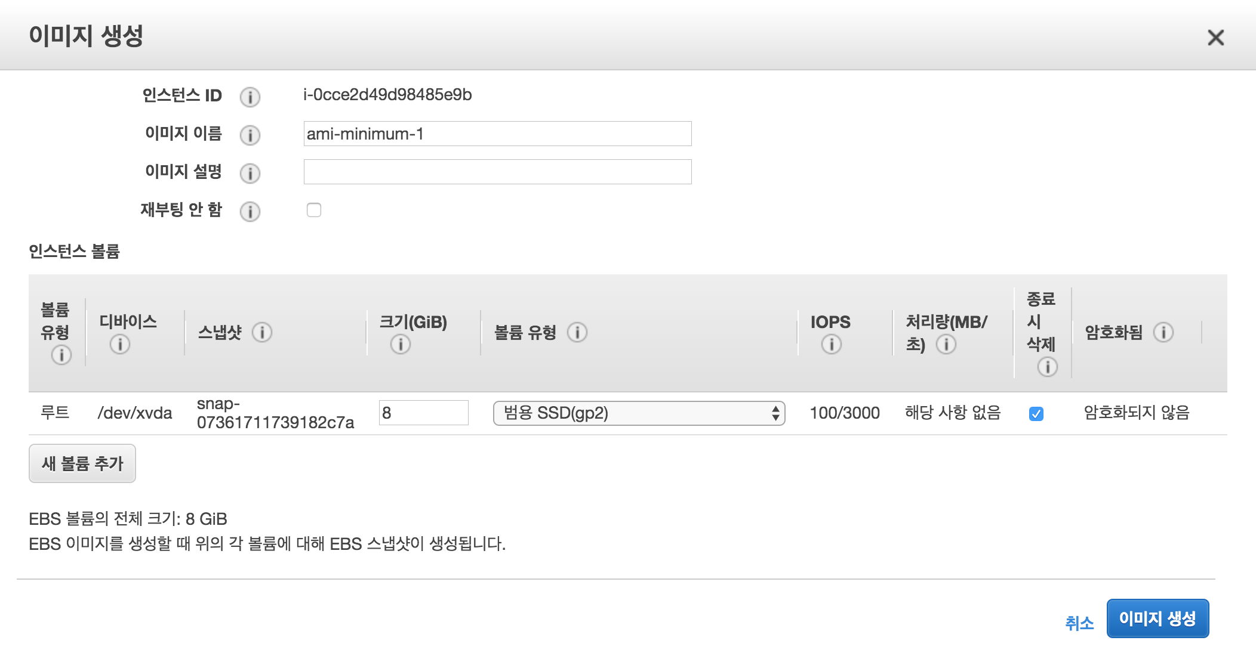Click info icon under 종료 시 삭제 header
Viewport: 1256px width, 662px height.
[1047, 367]
